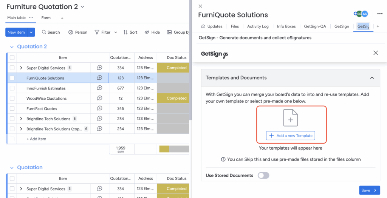This screenshot has width=387, height=198.
Task: Check the Super Digital Services row in Quotation 2
Action: pyautogui.click(x=12, y=68)
